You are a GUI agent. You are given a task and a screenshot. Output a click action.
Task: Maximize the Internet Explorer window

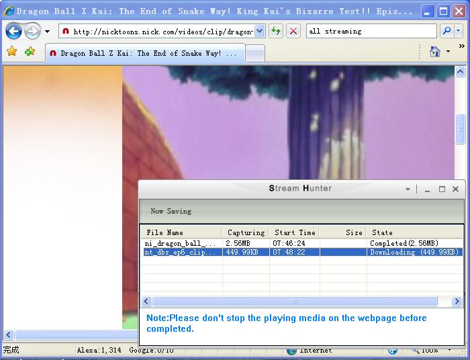pyautogui.click(x=443, y=11)
